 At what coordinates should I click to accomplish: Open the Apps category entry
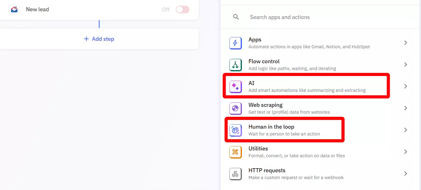coord(313,43)
